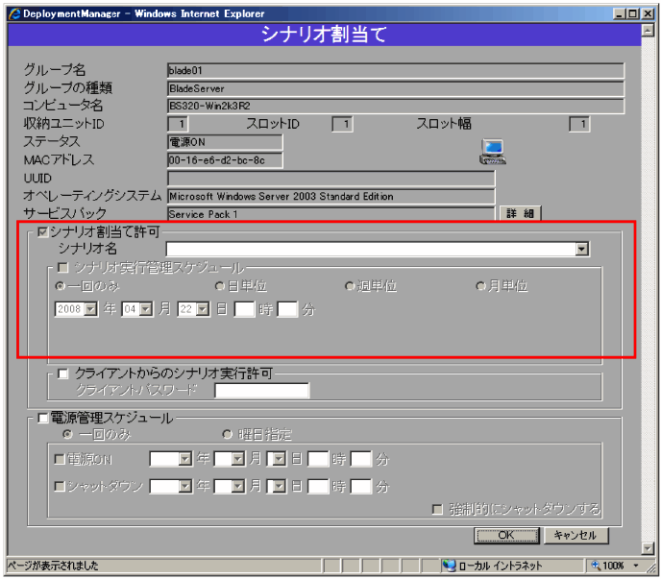This screenshot has height=579, width=661.
Task: Click the 電源ON status field
Action: pyautogui.click(x=225, y=142)
